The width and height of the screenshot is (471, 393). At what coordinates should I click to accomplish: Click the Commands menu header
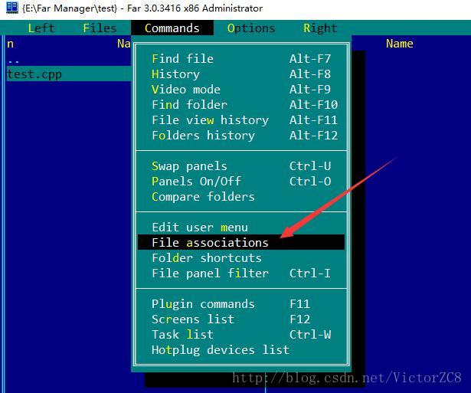(172, 28)
